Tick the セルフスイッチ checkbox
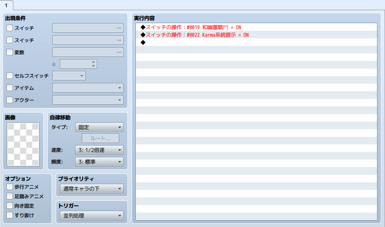 click(9, 75)
